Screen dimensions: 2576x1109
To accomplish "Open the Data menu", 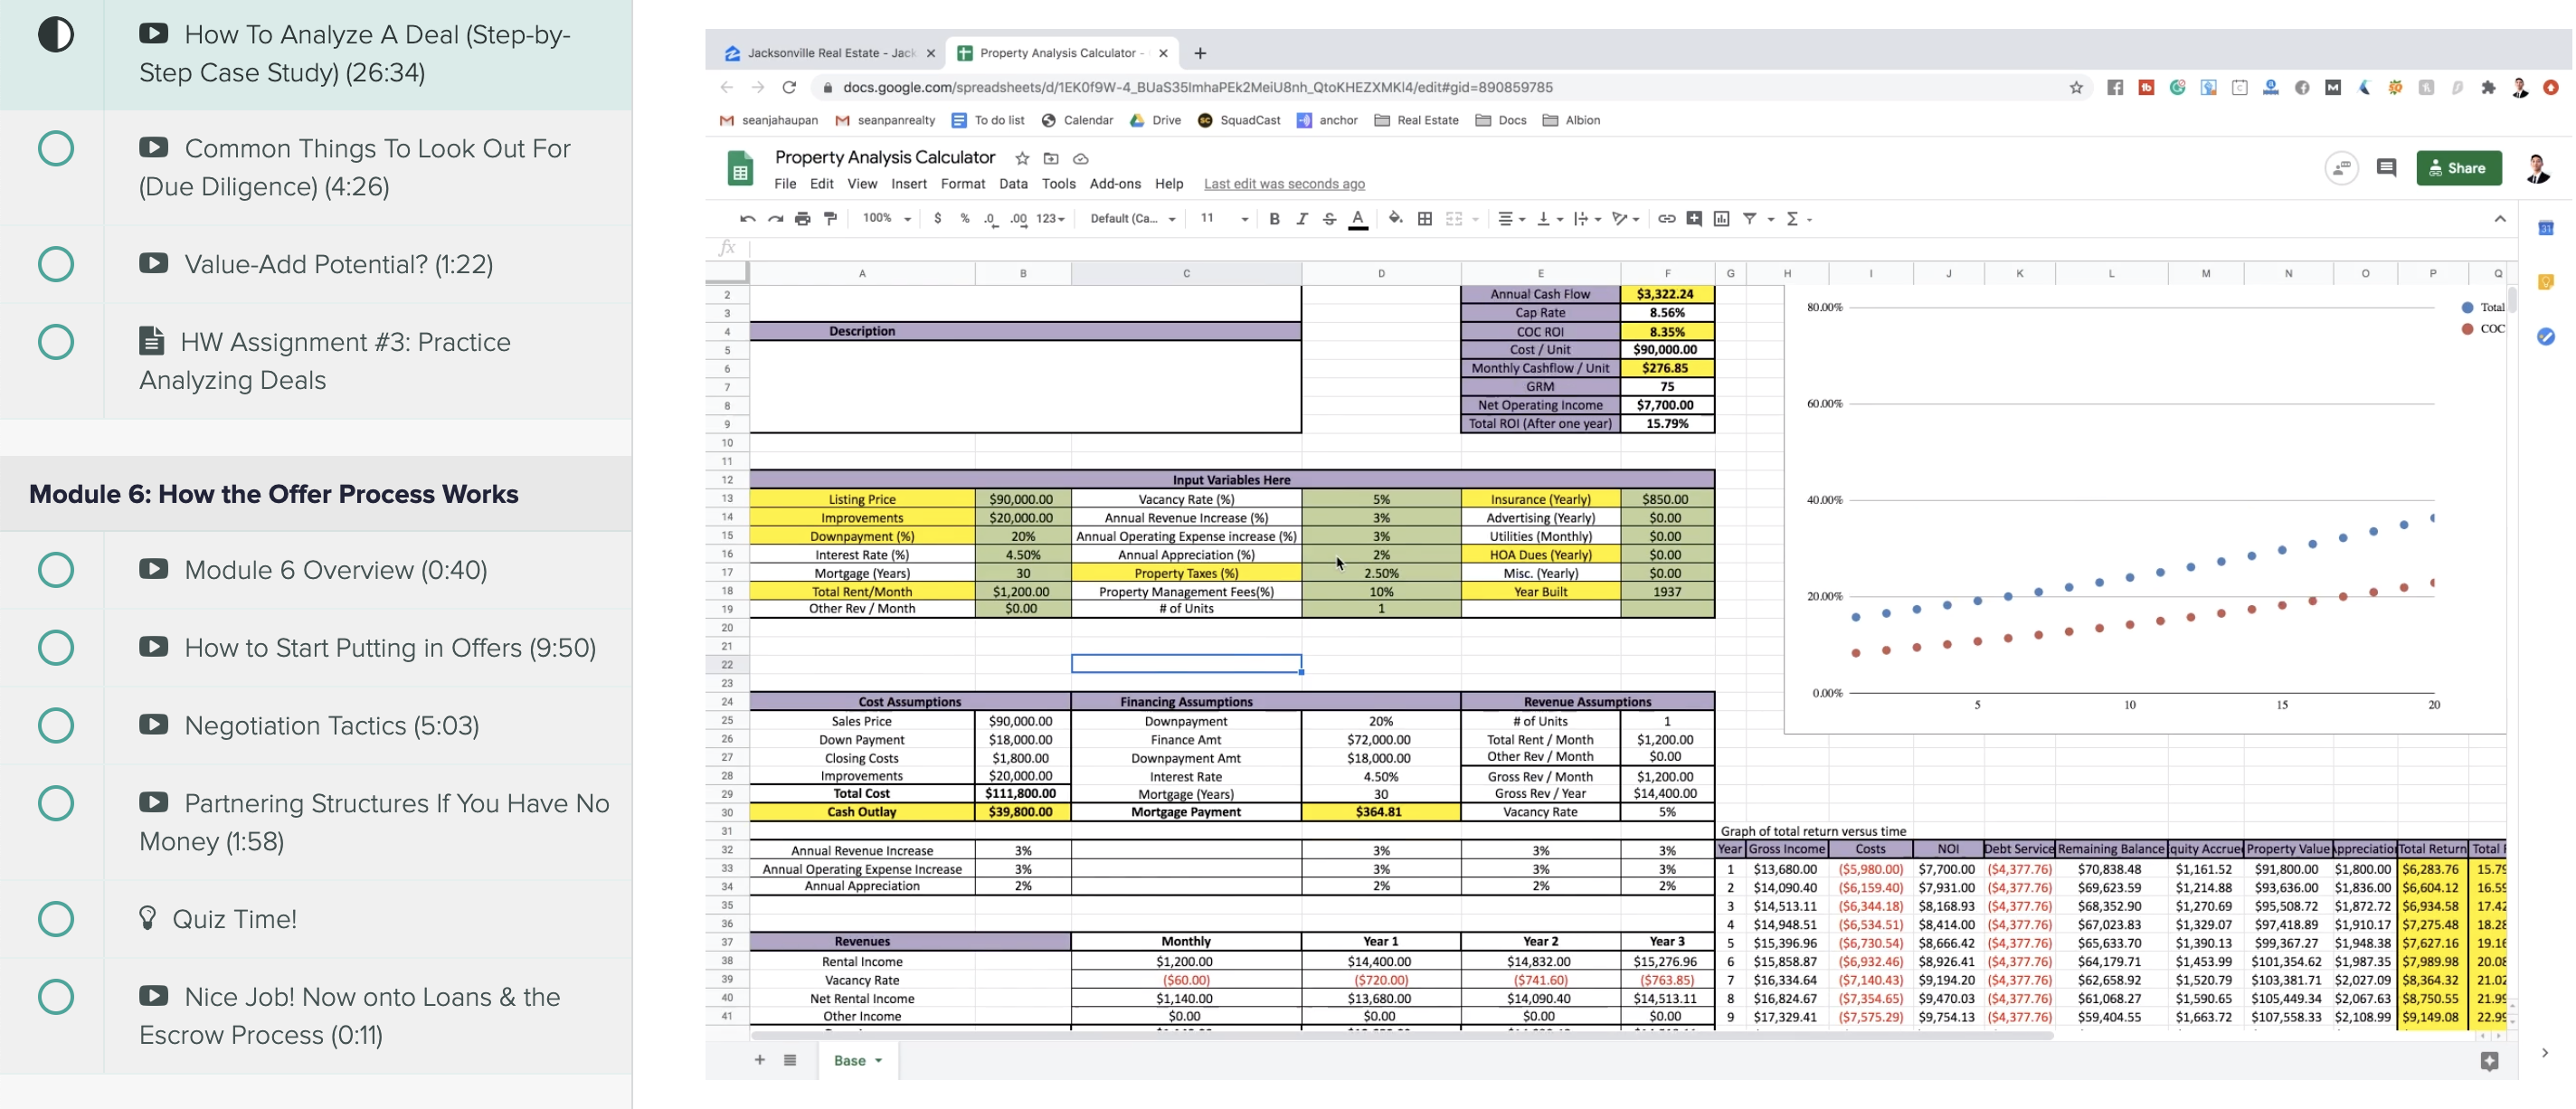I will pyautogui.click(x=1013, y=184).
